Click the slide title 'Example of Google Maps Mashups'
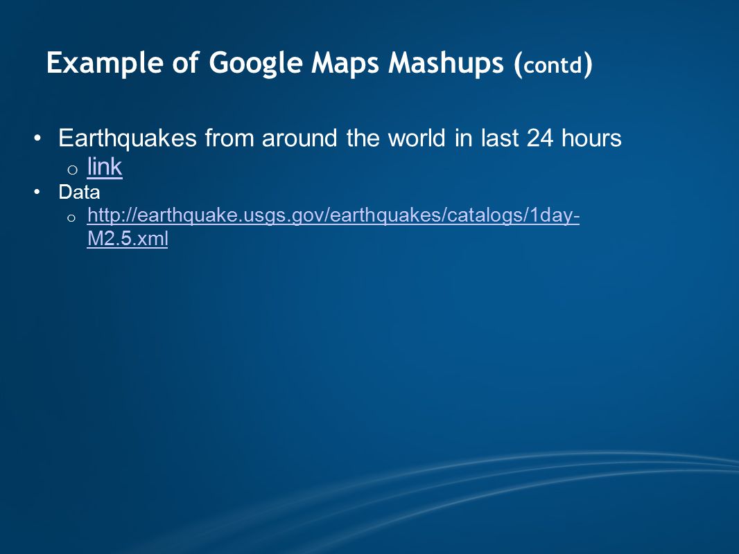 (319, 63)
